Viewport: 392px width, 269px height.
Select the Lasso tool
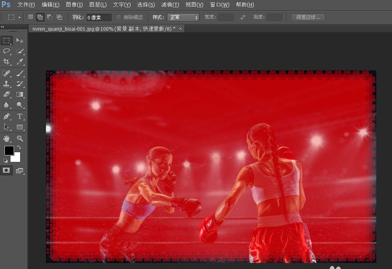pyautogui.click(x=6, y=51)
